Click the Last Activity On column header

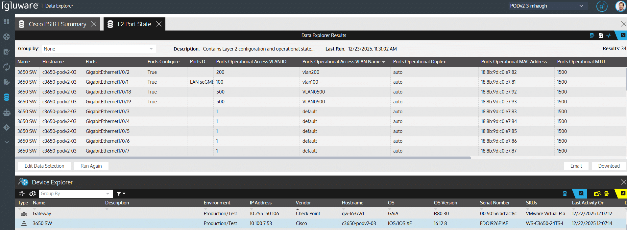tap(588, 203)
